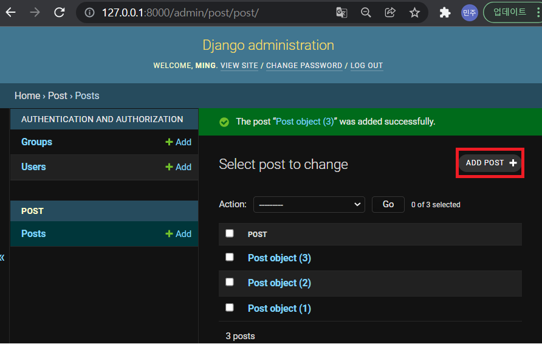Click the VIEW SITE link
Viewport: 542px width, 344px height.
[x=239, y=66]
